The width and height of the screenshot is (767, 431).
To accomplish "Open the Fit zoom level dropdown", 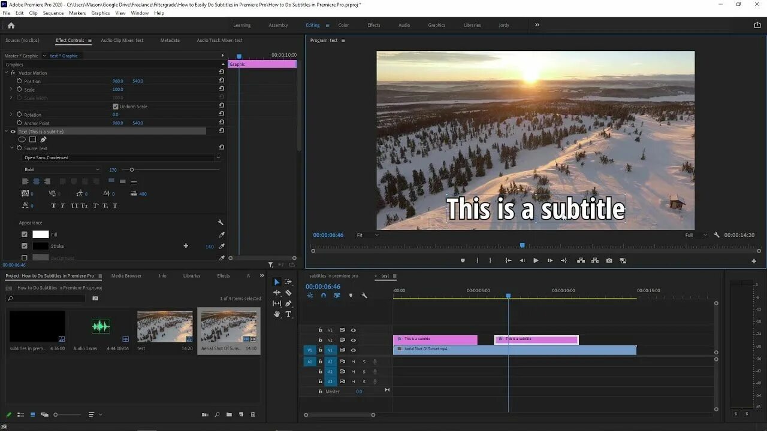I will [367, 235].
